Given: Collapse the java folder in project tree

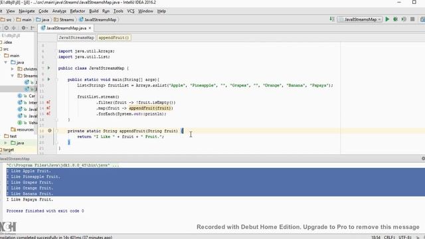Looking at the screenshot, I should (6, 62).
